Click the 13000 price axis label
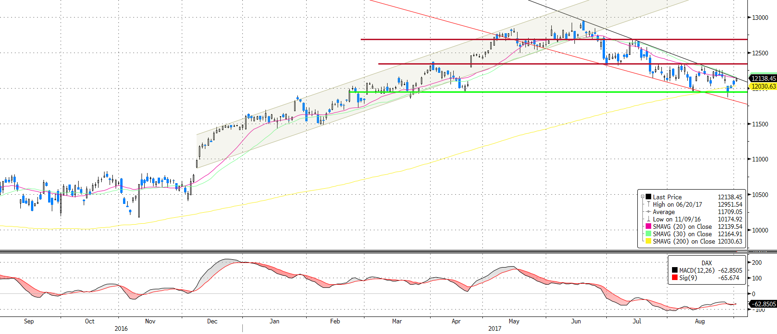 [760, 18]
